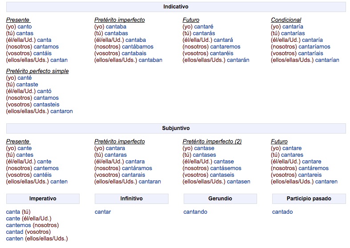The height and width of the screenshot is (248, 350).
Task: Click the Imperativo header box
Action: [x=43, y=199]
